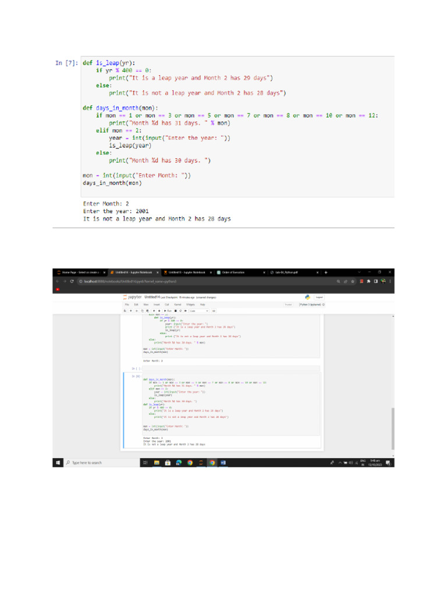
Task: Click the def is_leap(yr) code line
Action: tap(109, 63)
